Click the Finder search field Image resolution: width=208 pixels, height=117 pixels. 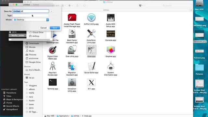(x=168, y=6)
